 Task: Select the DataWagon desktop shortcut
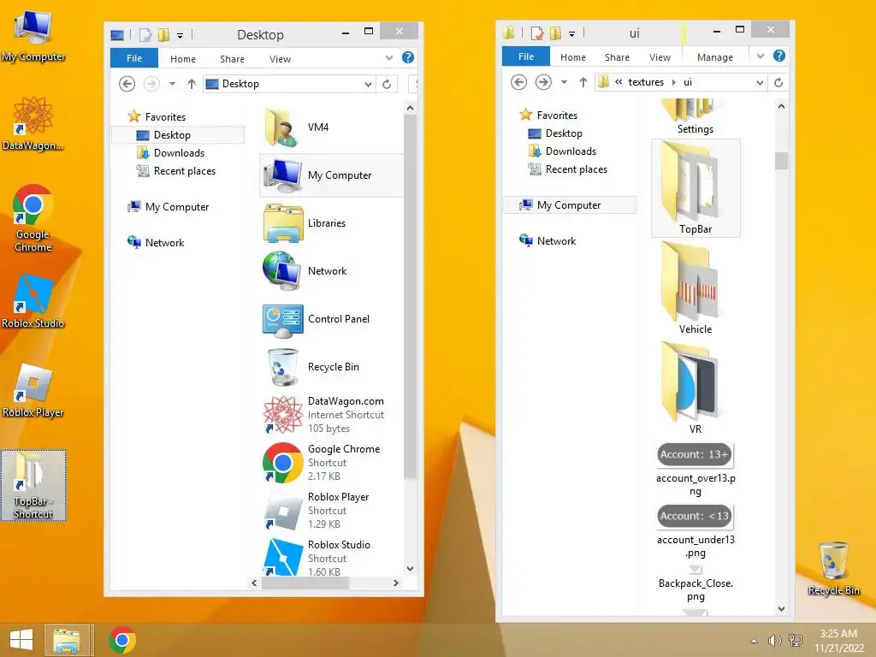pyautogui.click(x=33, y=123)
